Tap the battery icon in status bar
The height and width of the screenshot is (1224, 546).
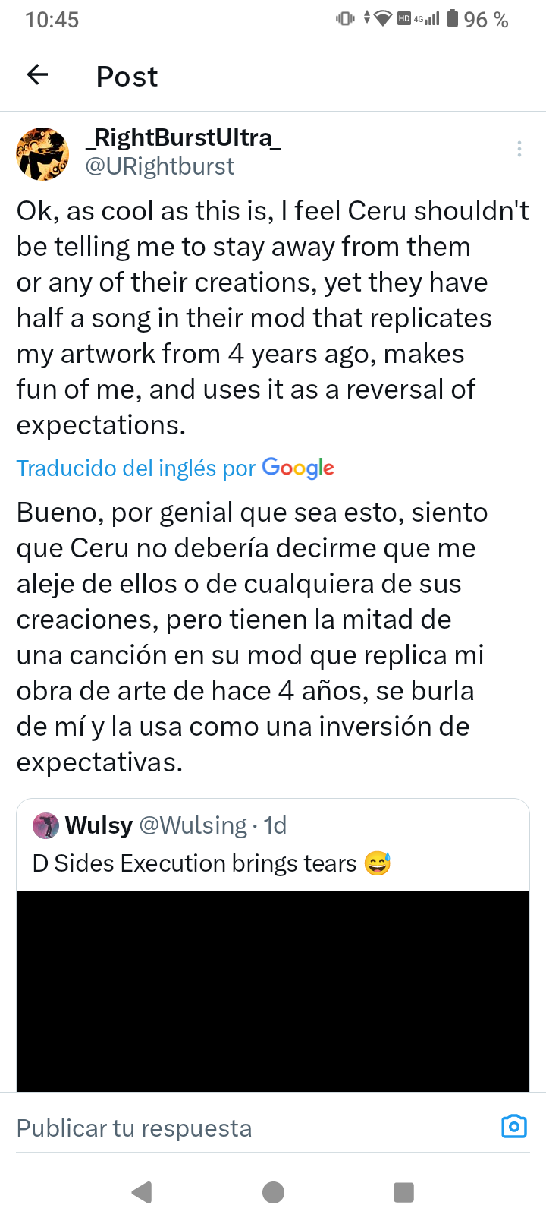tap(453, 18)
